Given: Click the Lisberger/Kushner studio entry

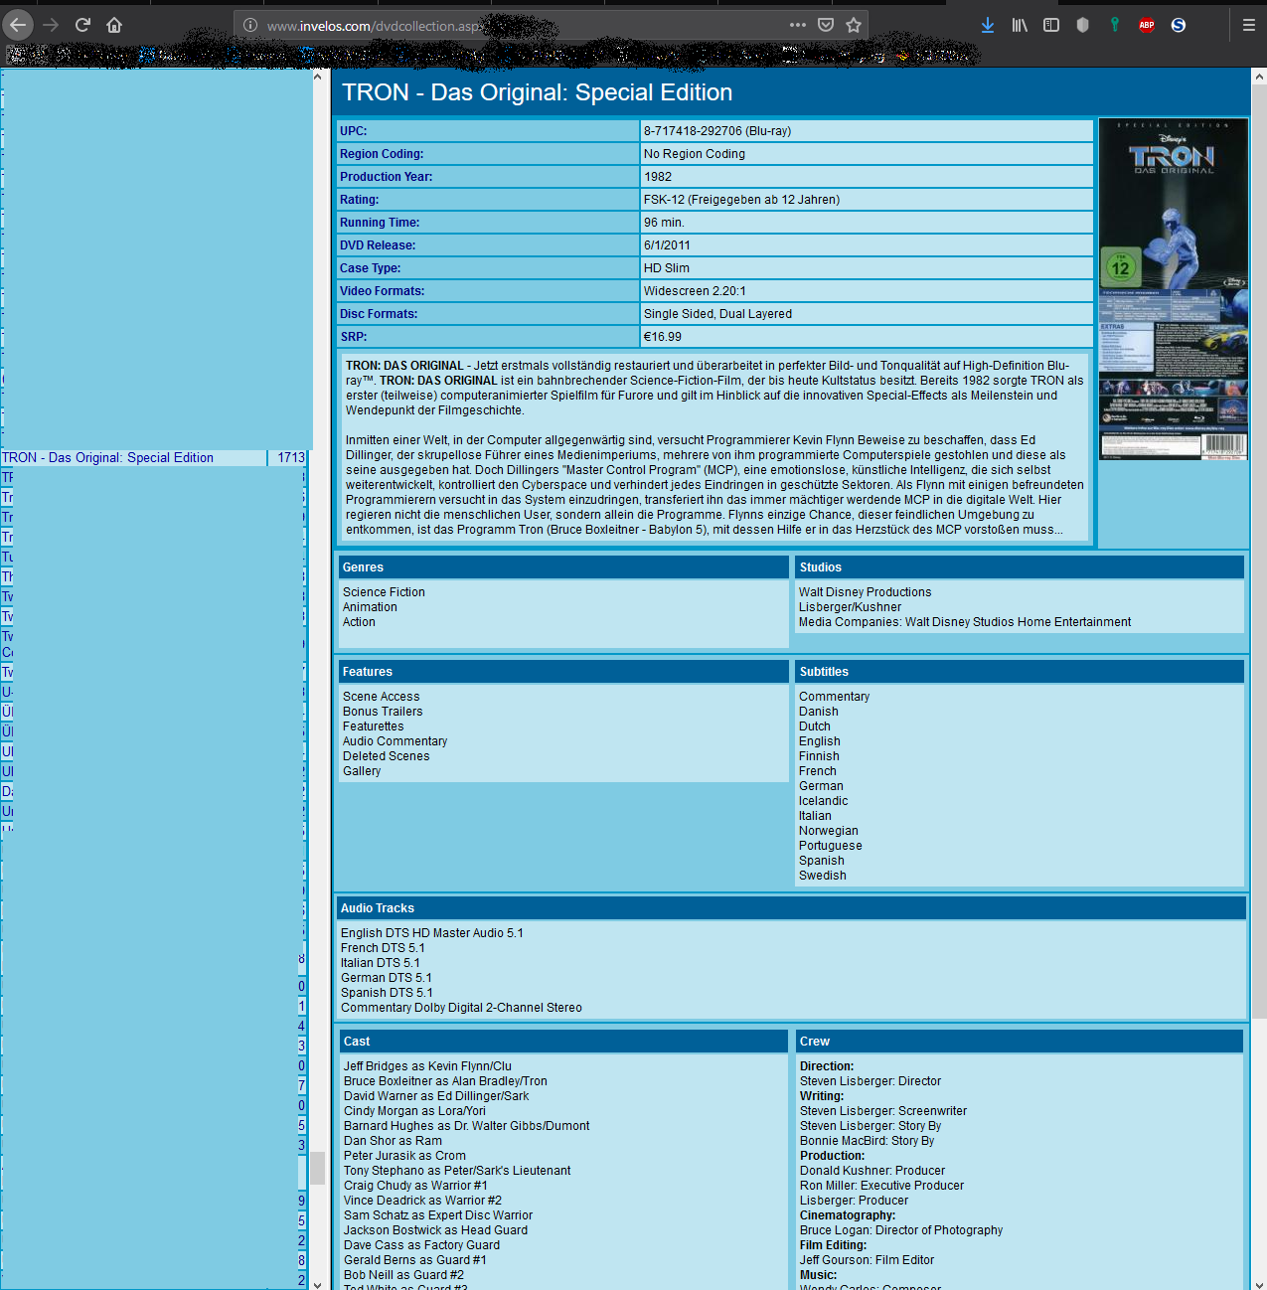Looking at the screenshot, I should tap(851, 607).
